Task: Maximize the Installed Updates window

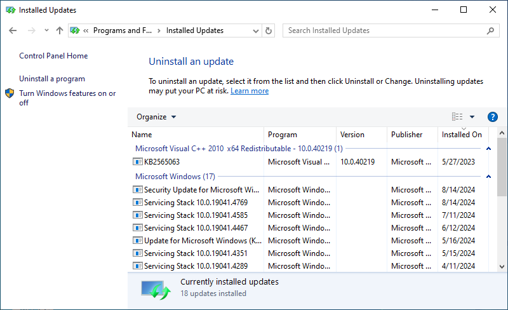Action: click(x=464, y=10)
